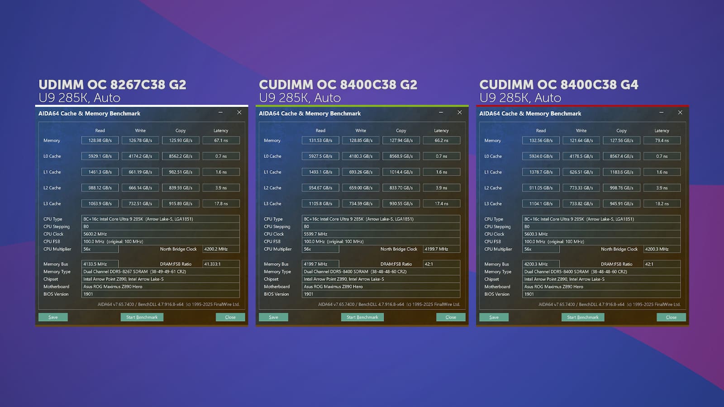Viewport: 724px width, 407px height.
Task: Click CUDIMM OC 8400C38 G2 heading
Action: [338, 85]
